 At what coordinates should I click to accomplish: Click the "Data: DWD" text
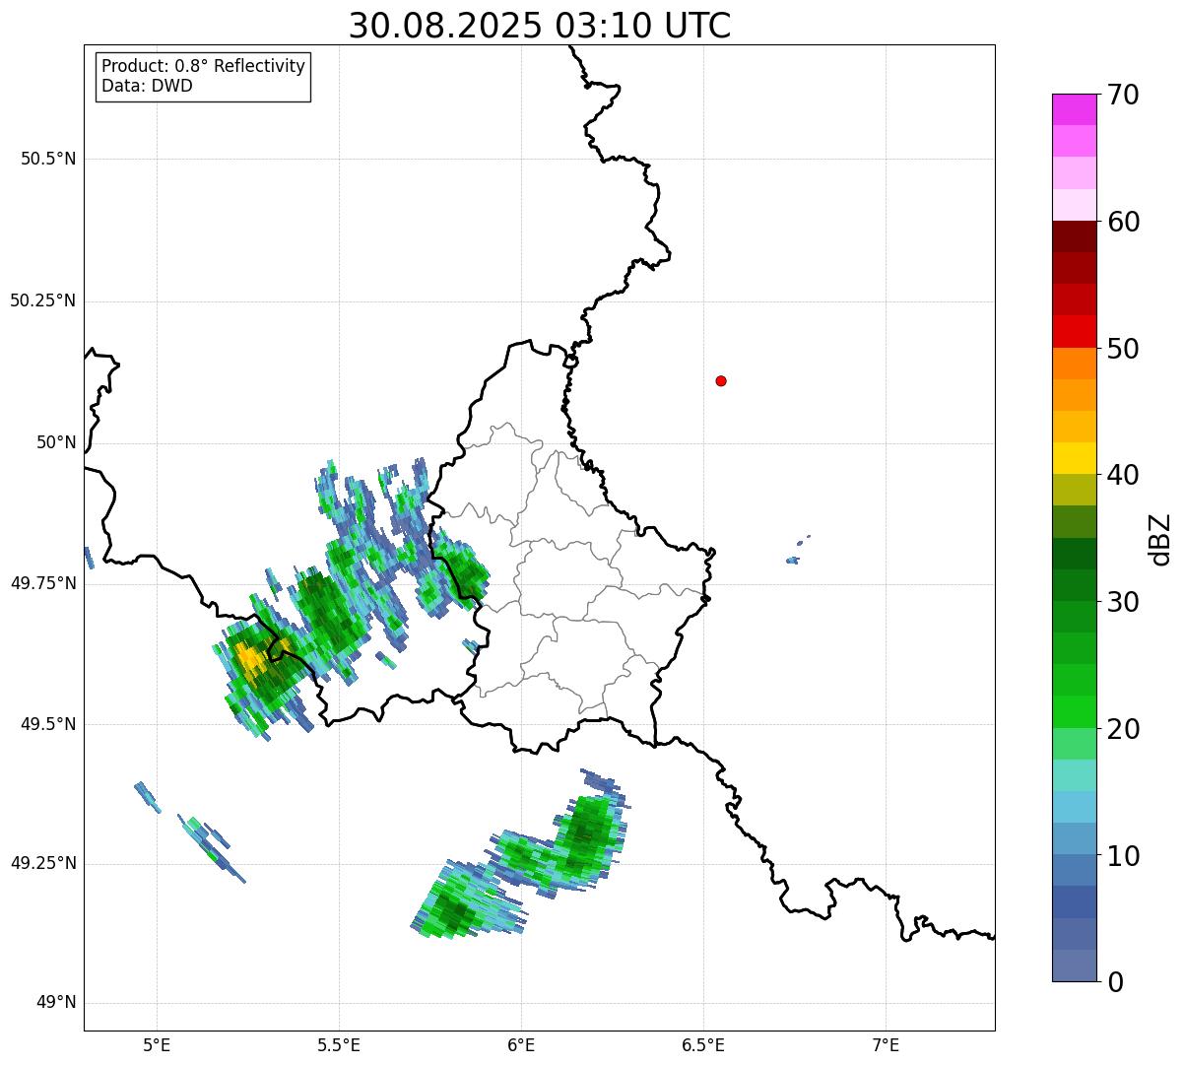tap(147, 86)
